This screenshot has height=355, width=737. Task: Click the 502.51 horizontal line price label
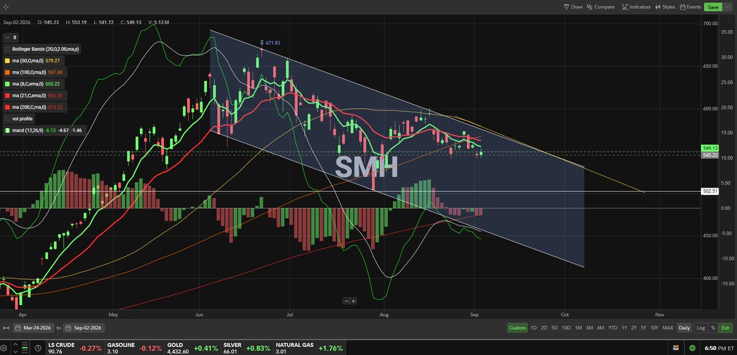pyautogui.click(x=709, y=191)
